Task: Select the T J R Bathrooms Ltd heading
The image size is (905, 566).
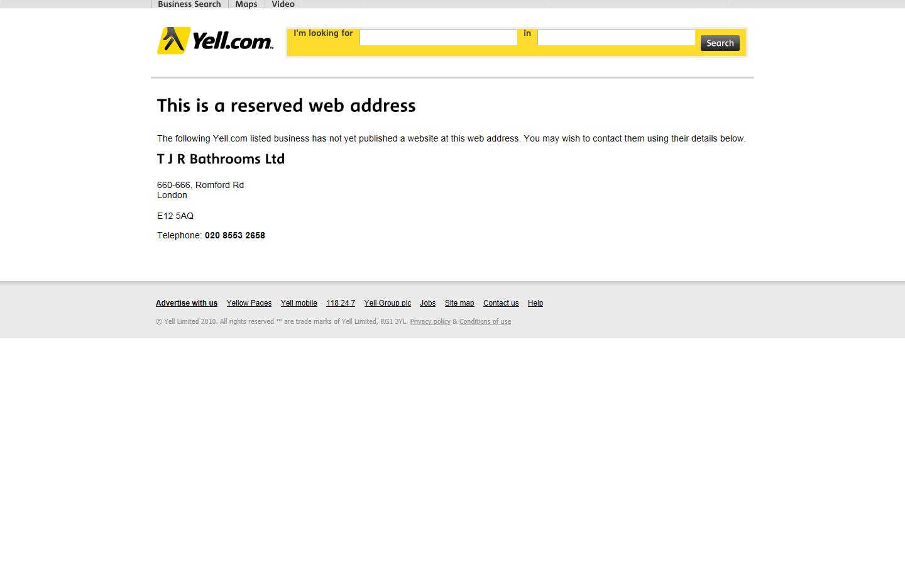Action: pyautogui.click(x=221, y=159)
